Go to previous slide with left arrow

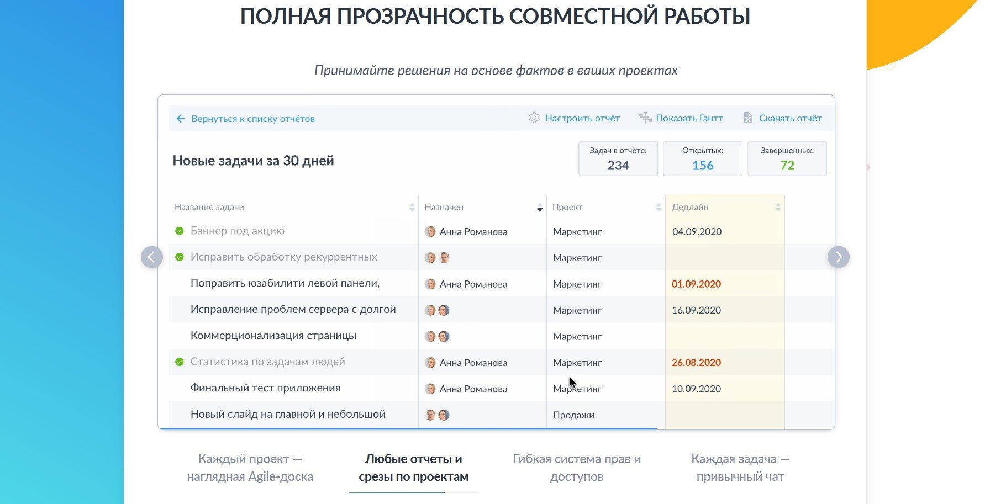click(152, 257)
